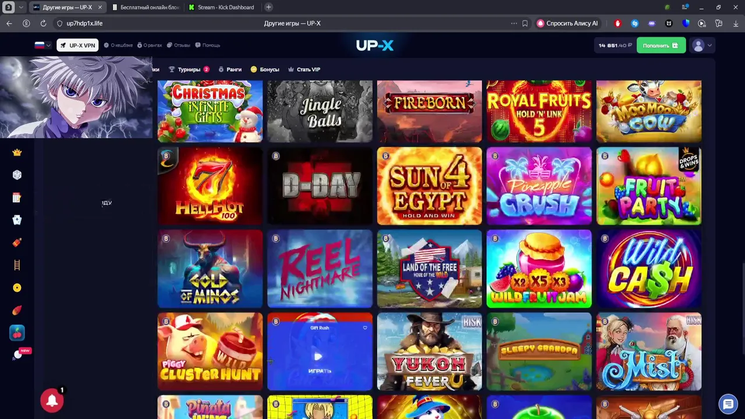Bookmark the page with bookmark icon
Screen dimensions: 745x419
[x=525, y=23]
